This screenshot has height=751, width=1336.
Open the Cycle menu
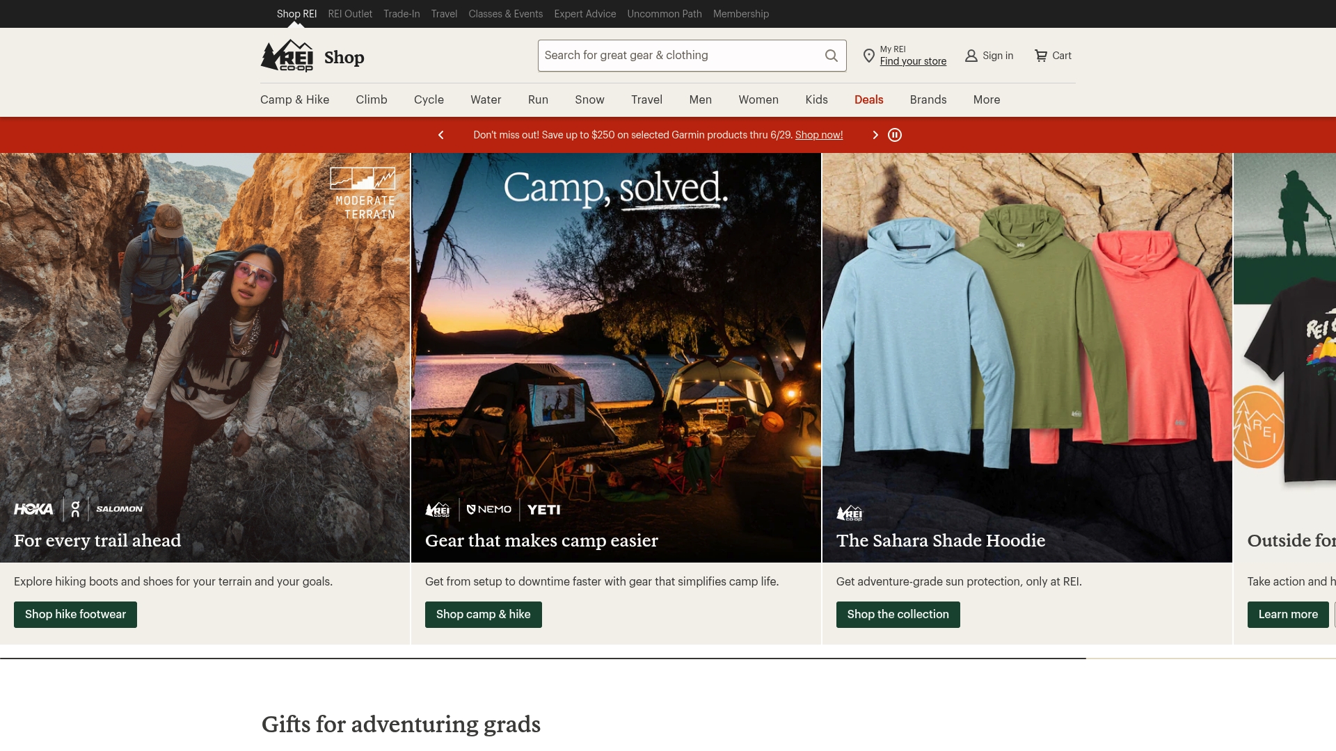click(x=429, y=99)
